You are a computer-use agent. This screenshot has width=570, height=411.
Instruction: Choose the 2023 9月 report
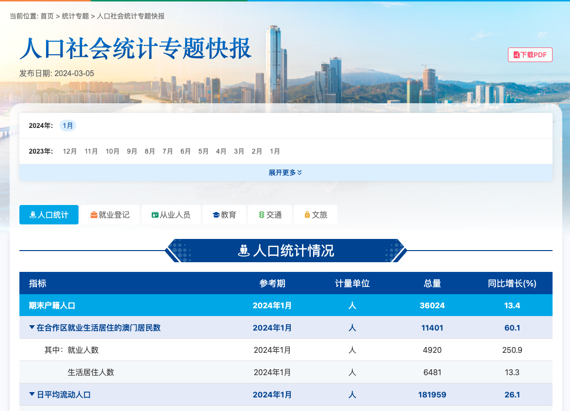[x=132, y=151]
